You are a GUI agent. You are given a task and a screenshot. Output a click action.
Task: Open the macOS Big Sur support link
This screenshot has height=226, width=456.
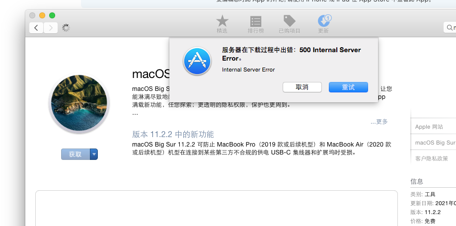point(435,143)
